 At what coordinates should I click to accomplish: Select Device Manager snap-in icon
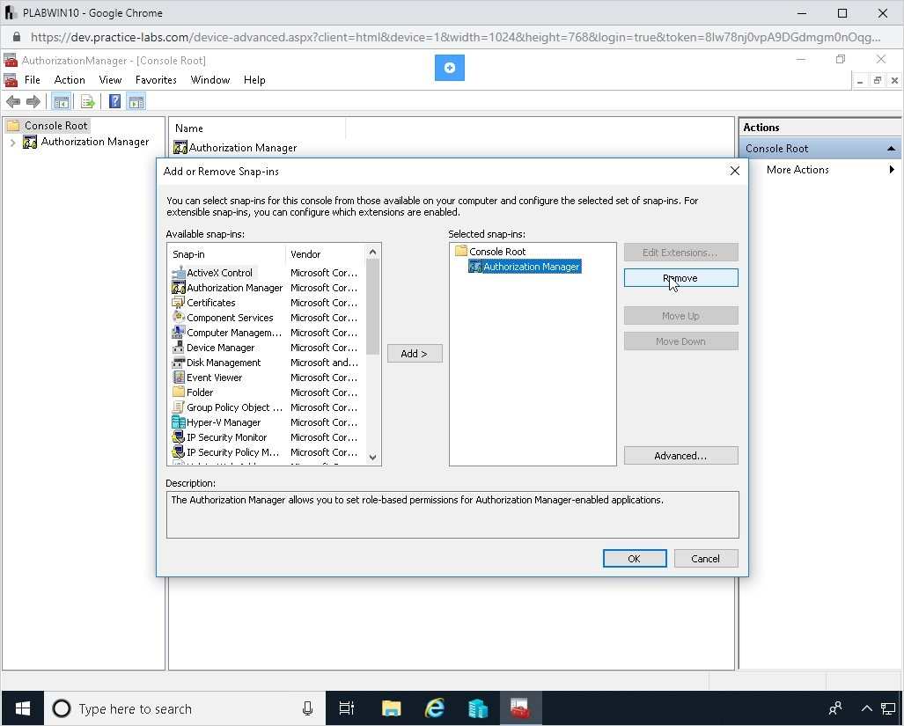pyautogui.click(x=179, y=348)
